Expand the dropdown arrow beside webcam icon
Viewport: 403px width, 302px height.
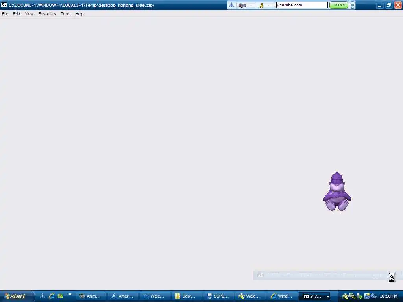251,5
